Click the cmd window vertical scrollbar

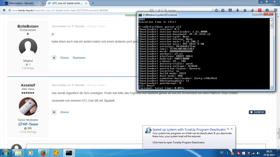pos(271,56)
